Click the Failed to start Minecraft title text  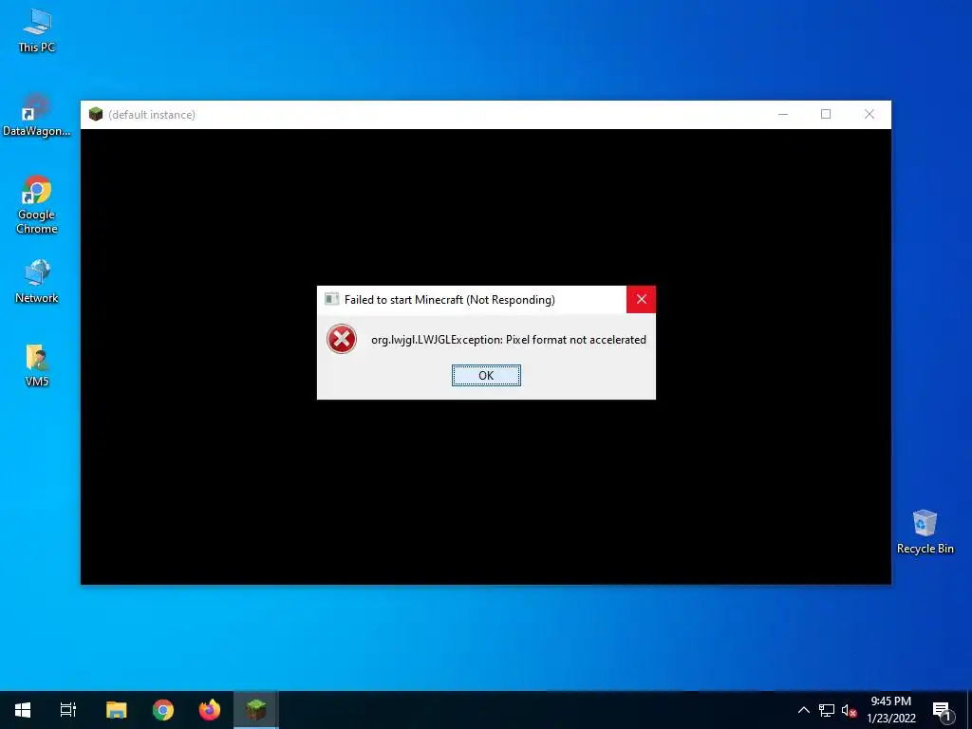449,299
